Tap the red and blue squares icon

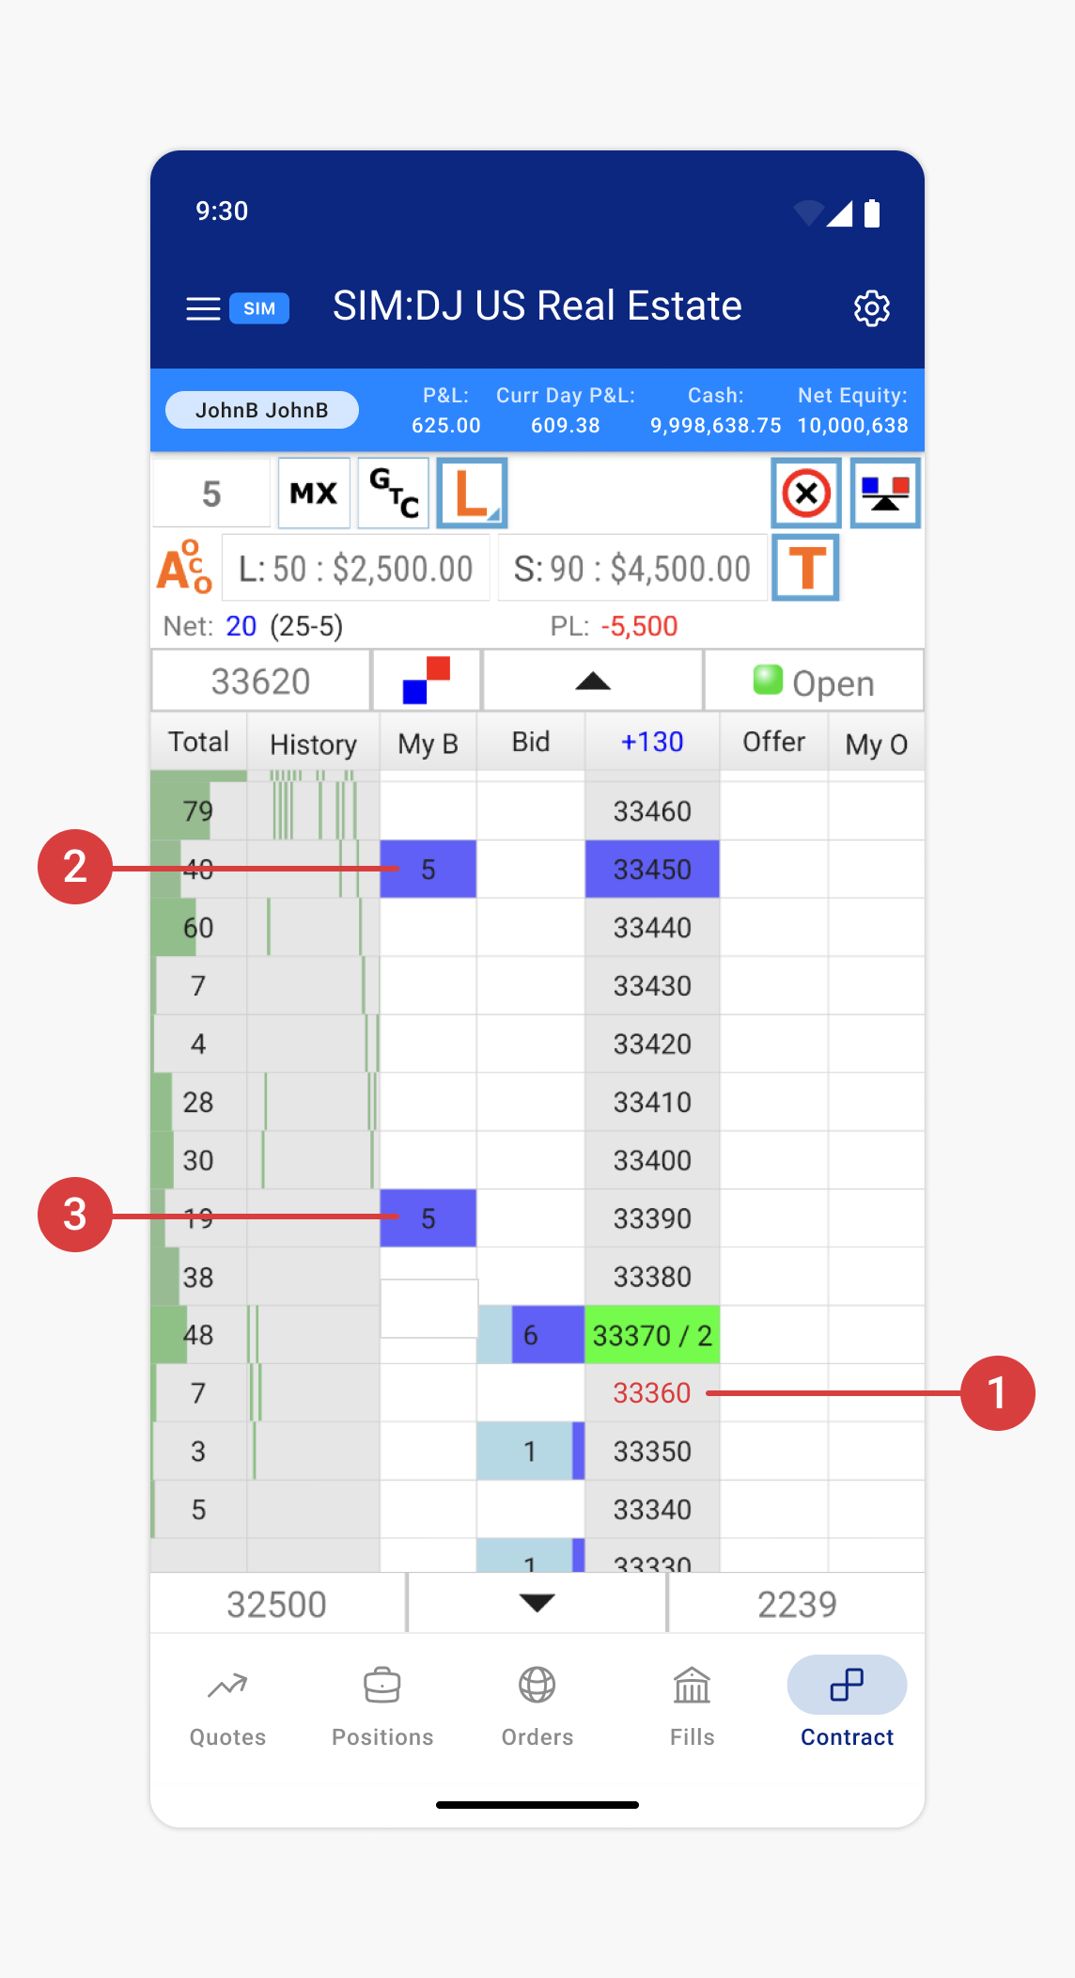click(427, 681)
